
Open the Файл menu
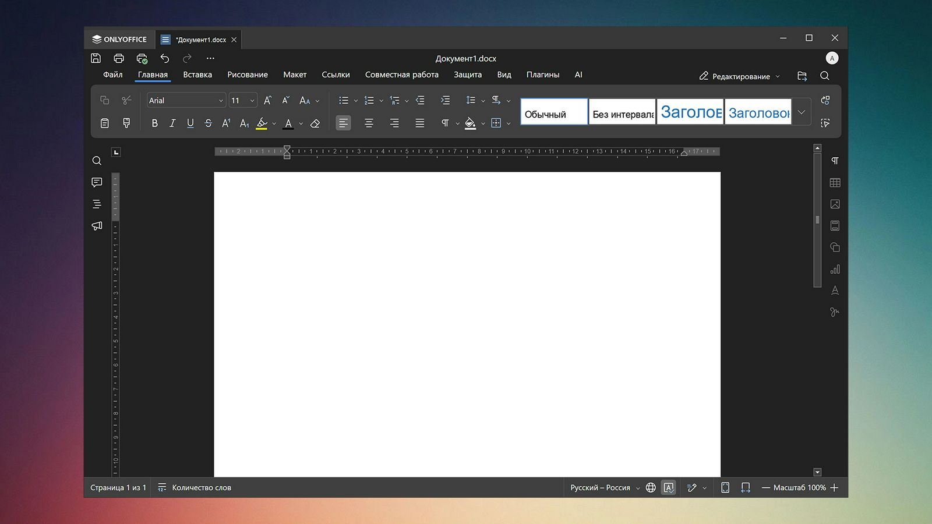[112, 75]
